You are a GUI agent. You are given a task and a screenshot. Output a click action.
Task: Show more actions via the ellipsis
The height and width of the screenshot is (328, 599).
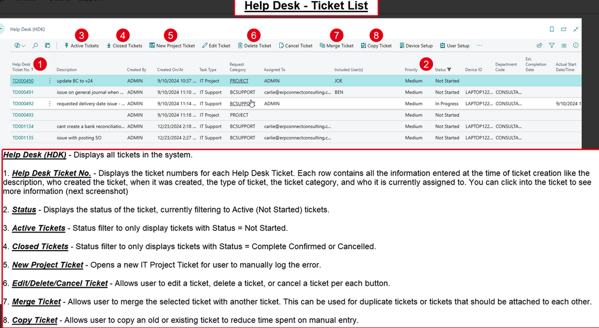pyautogui.click(x=480, y=45)
